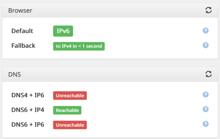Click the DNS4 + IP6 label
This screenshot has height=139, width=220.
tap(28, 95)
